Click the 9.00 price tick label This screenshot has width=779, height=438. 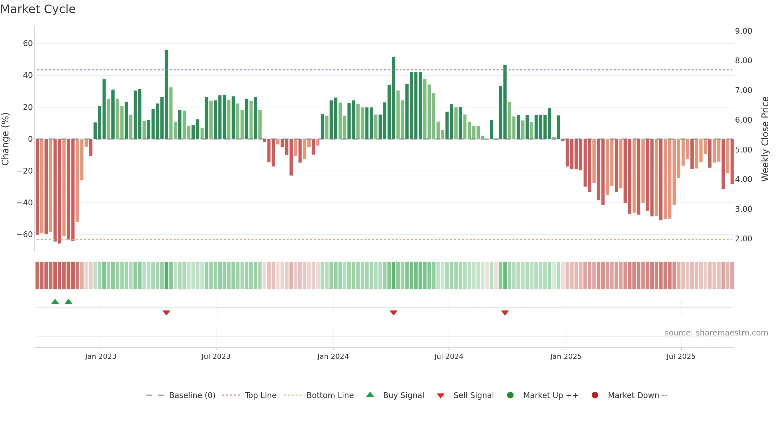[744, 31]
